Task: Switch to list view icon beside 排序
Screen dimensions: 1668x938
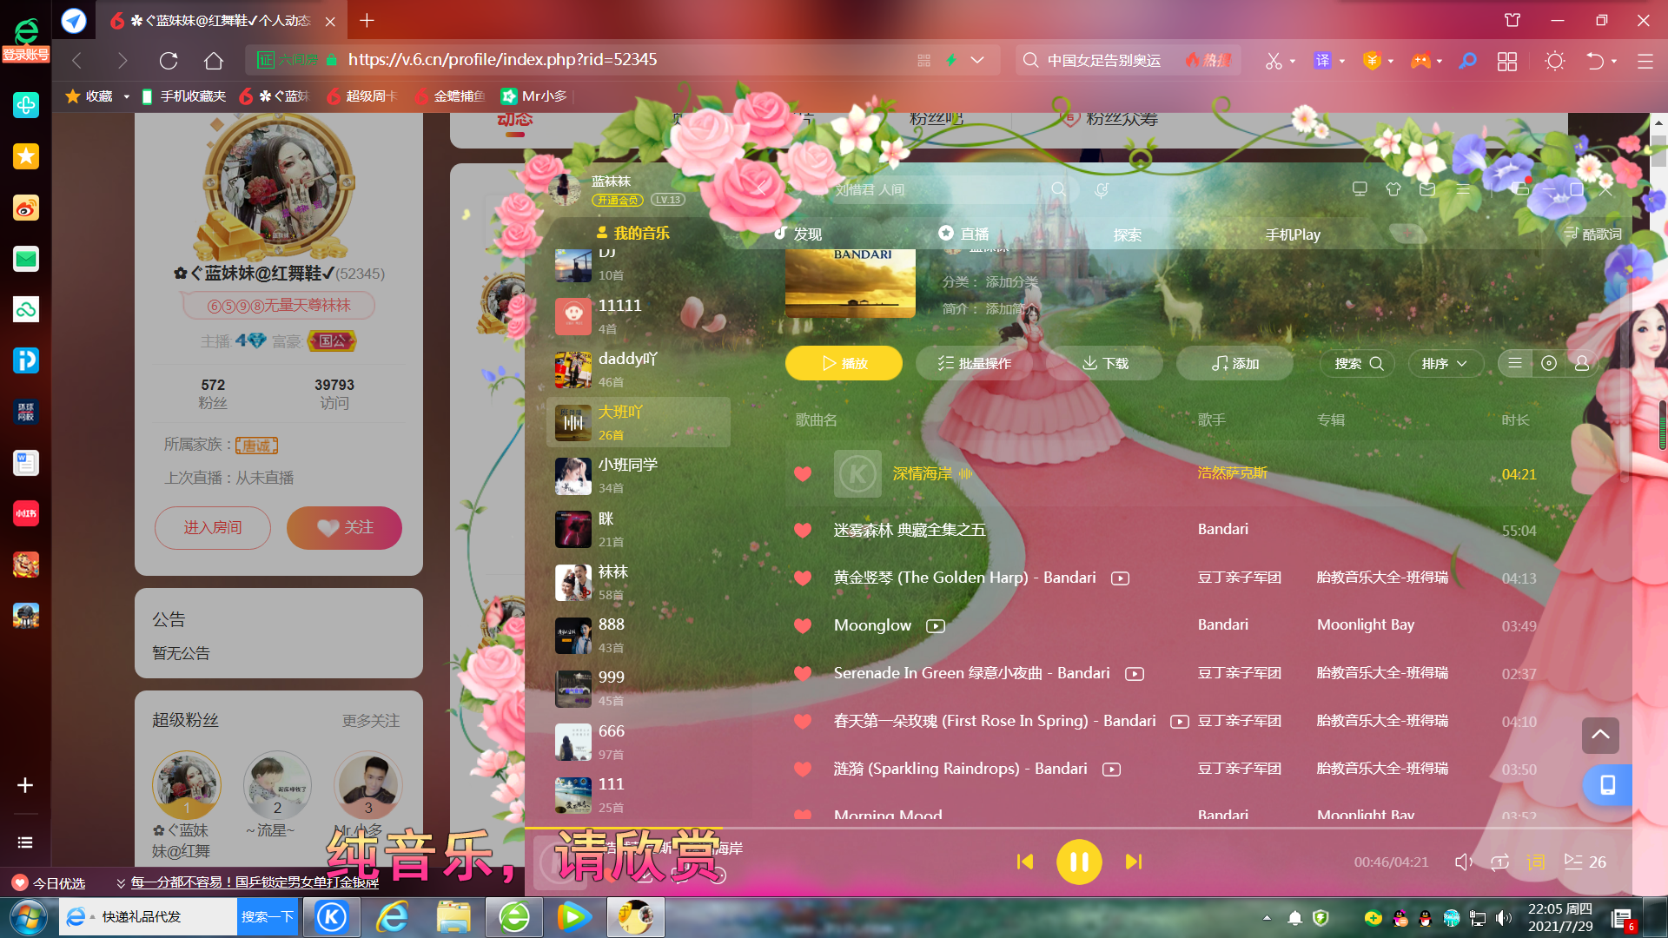Action: coord(1514,363)
